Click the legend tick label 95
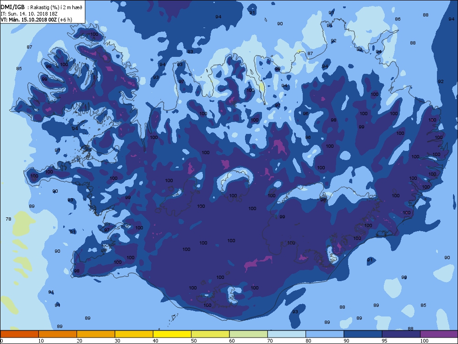 386,341
